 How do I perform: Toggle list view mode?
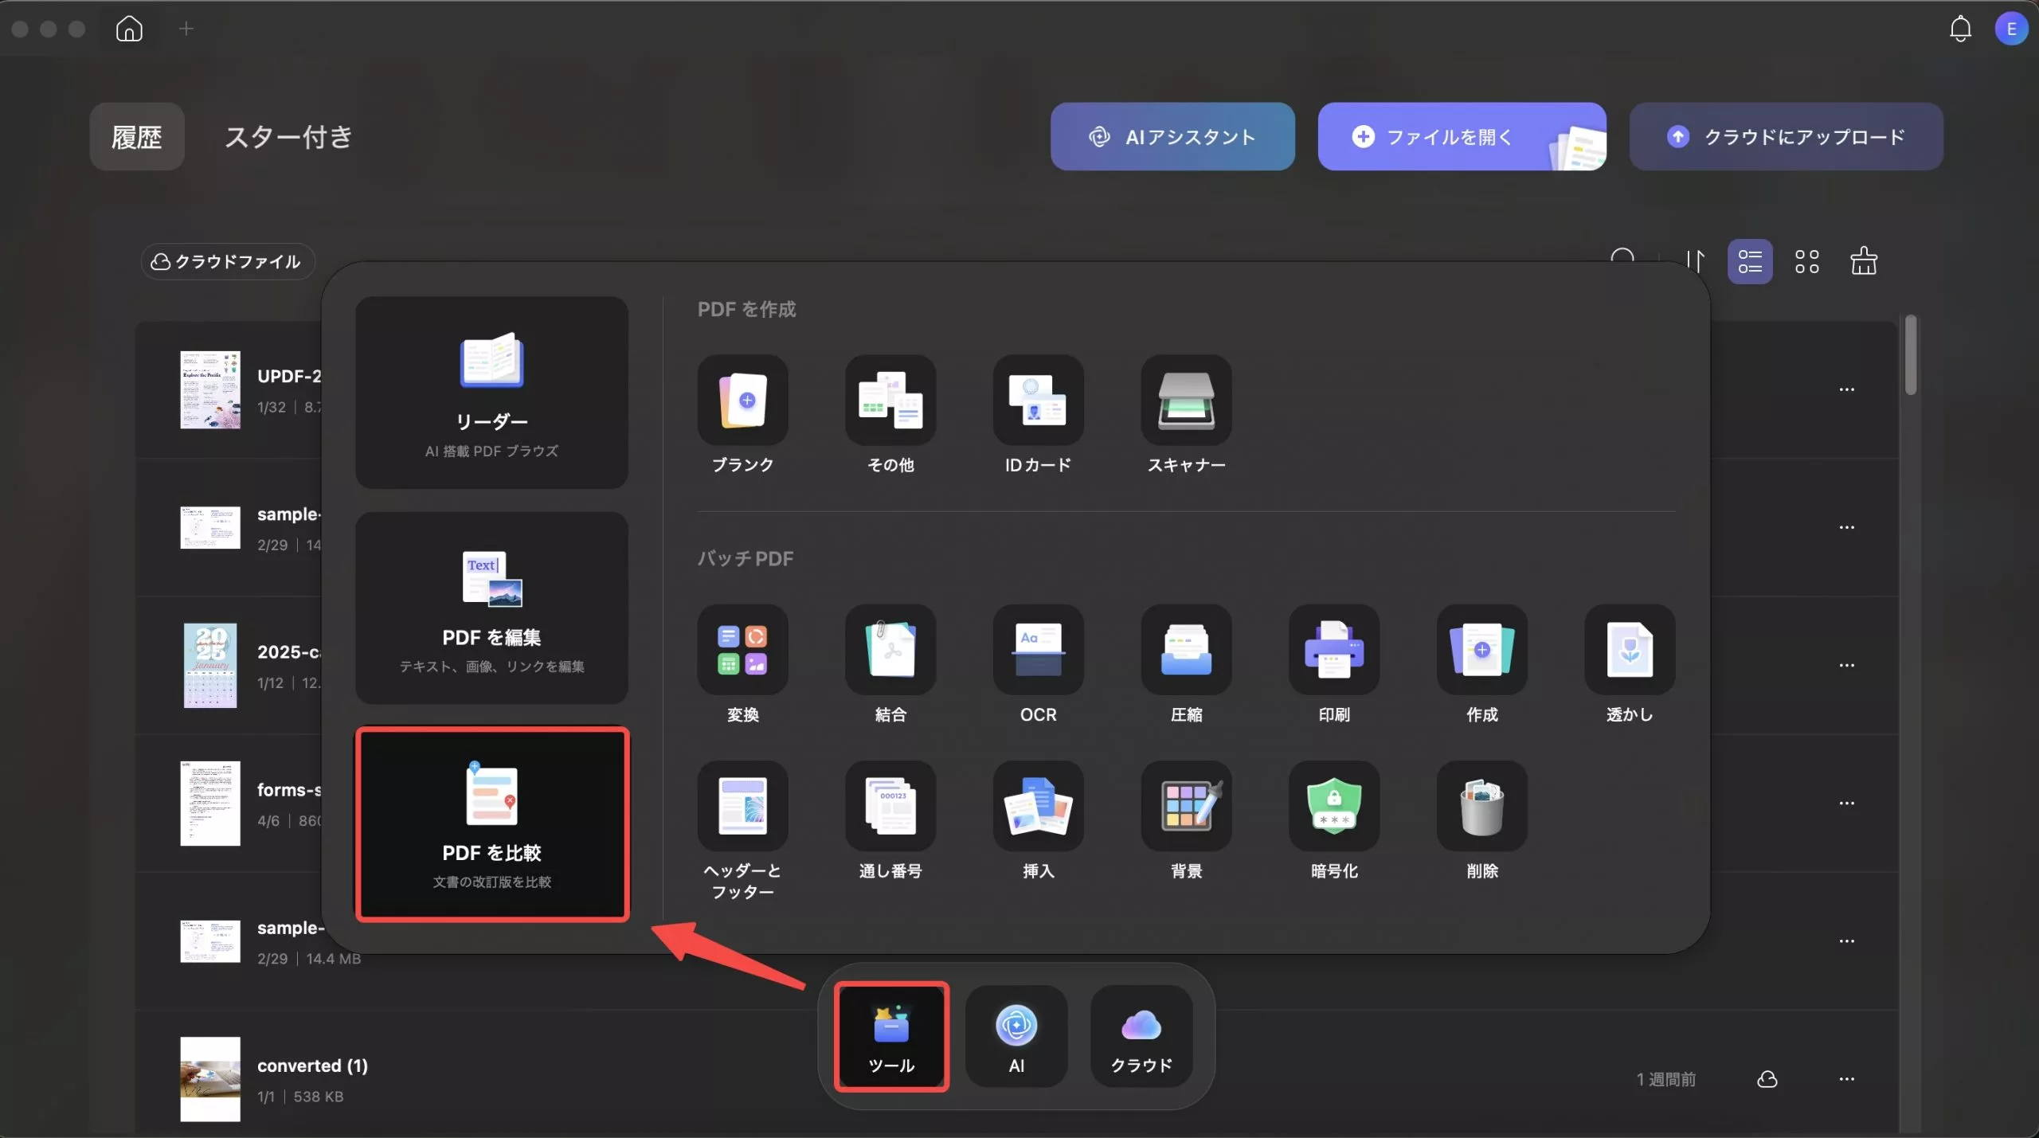click(1750, 261)
